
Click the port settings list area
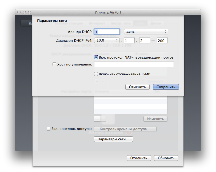pyautogui.click(x=130, y=105)
